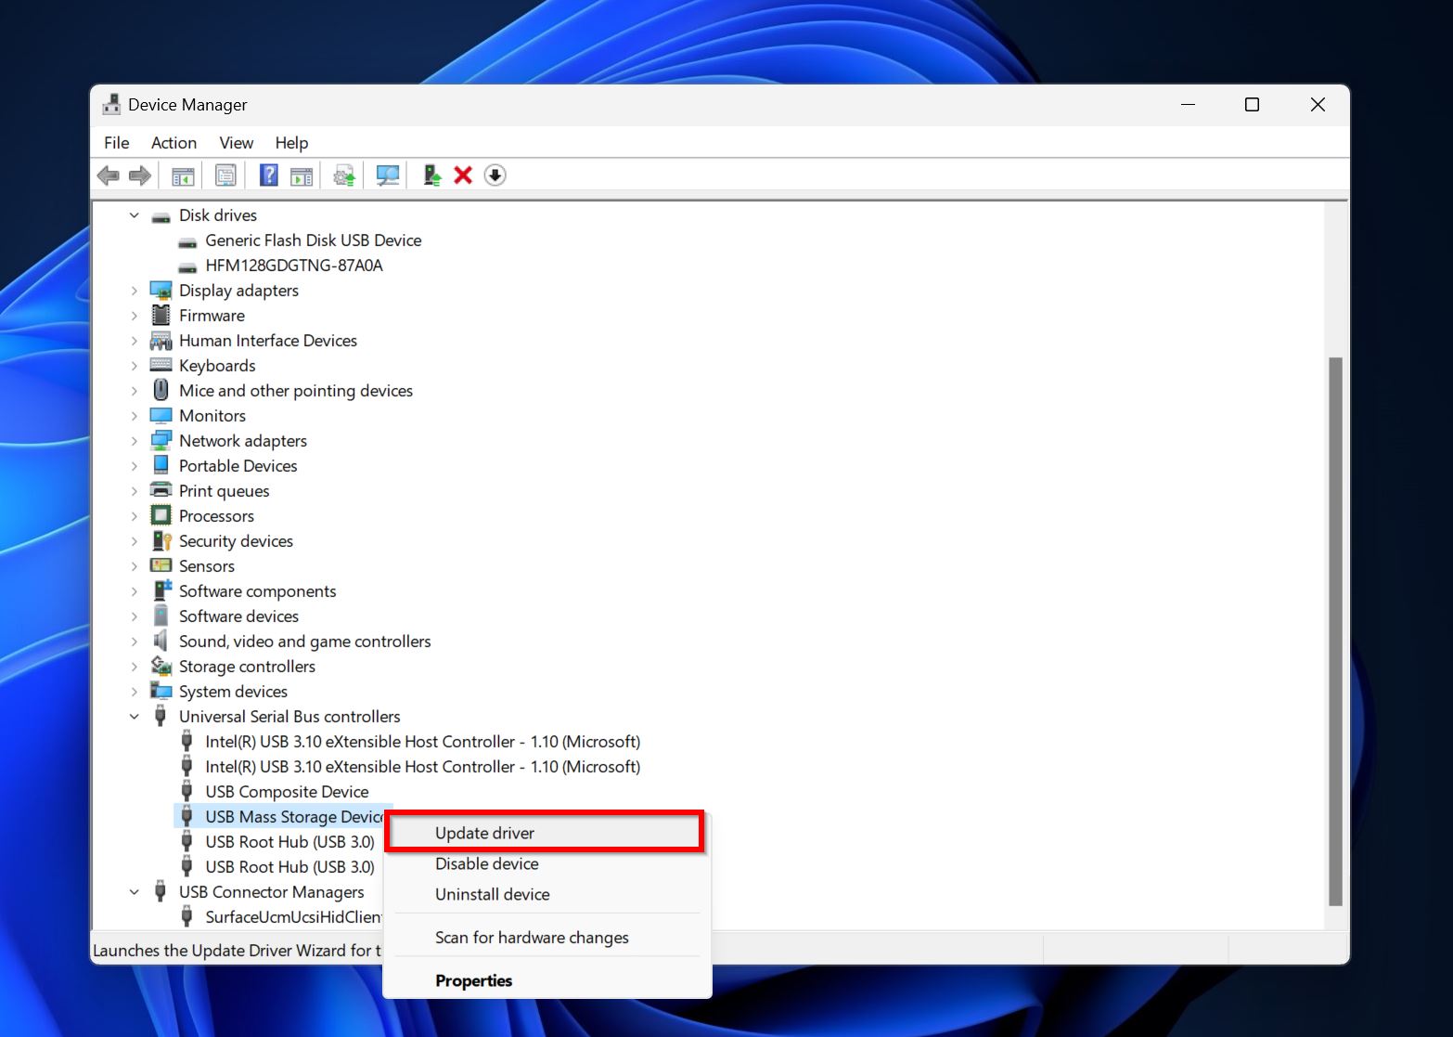Viewport: 1453px width, 1037px height.
Task: Expand the Display adapters category
Action: (x=135, y=291)
